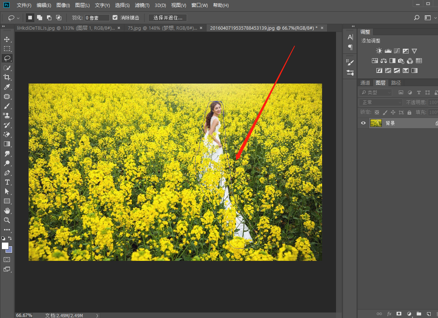Select the Crop tool
The image size is (438, 318).
tap(7, 77)
